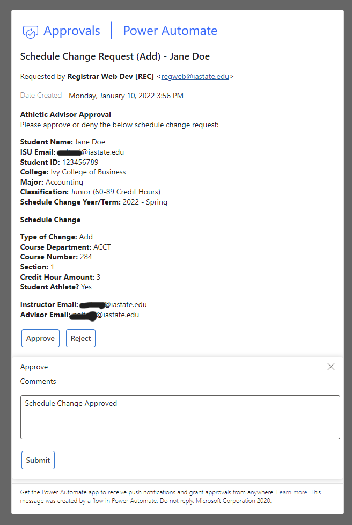352x525 pixels.
Task: Submit the approval response
Action: [x=38, y=460]
